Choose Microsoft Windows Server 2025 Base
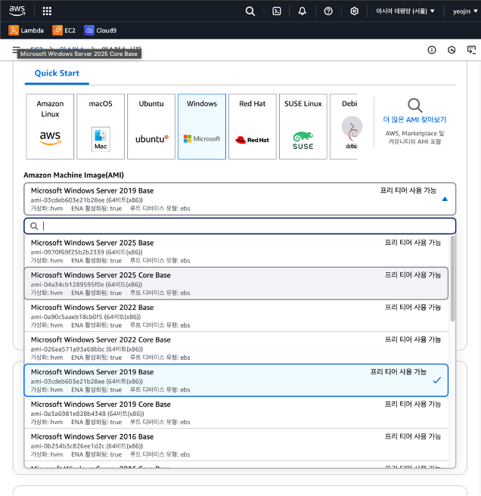 pos(237,251)
